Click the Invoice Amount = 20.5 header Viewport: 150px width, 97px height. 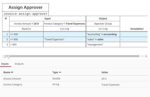pos(26,24)
